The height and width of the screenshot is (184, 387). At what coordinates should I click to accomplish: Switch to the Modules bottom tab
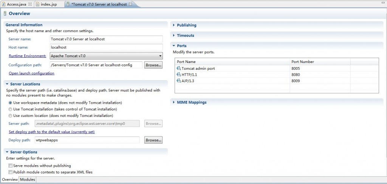tap(27, 179)
